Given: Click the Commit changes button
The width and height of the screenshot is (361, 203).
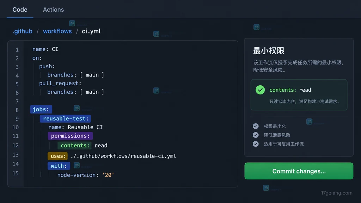Looking at the screenshot, I should pyautogui.click(x=299, y=171).
